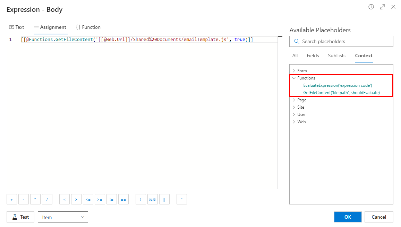Insert the quotation mark operator
This screenshot has height=227, width=401.
[181, 199]
